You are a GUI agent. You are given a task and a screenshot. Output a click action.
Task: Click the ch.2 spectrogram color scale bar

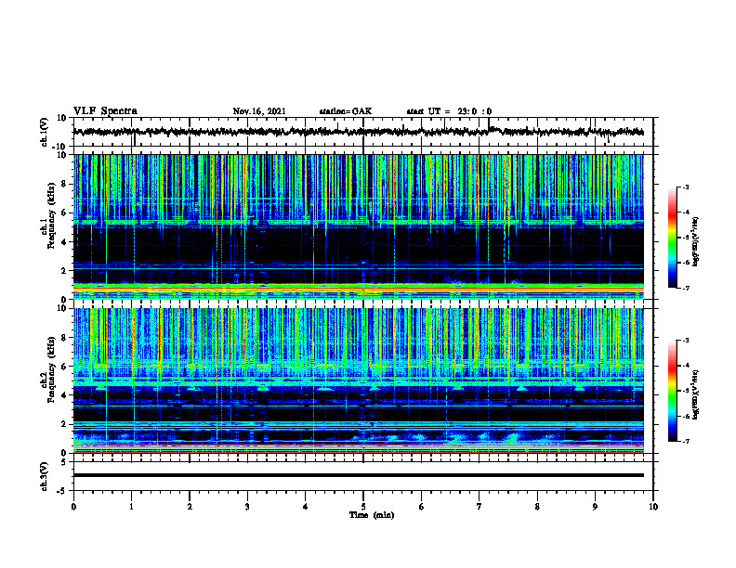[x=672, y=391]
